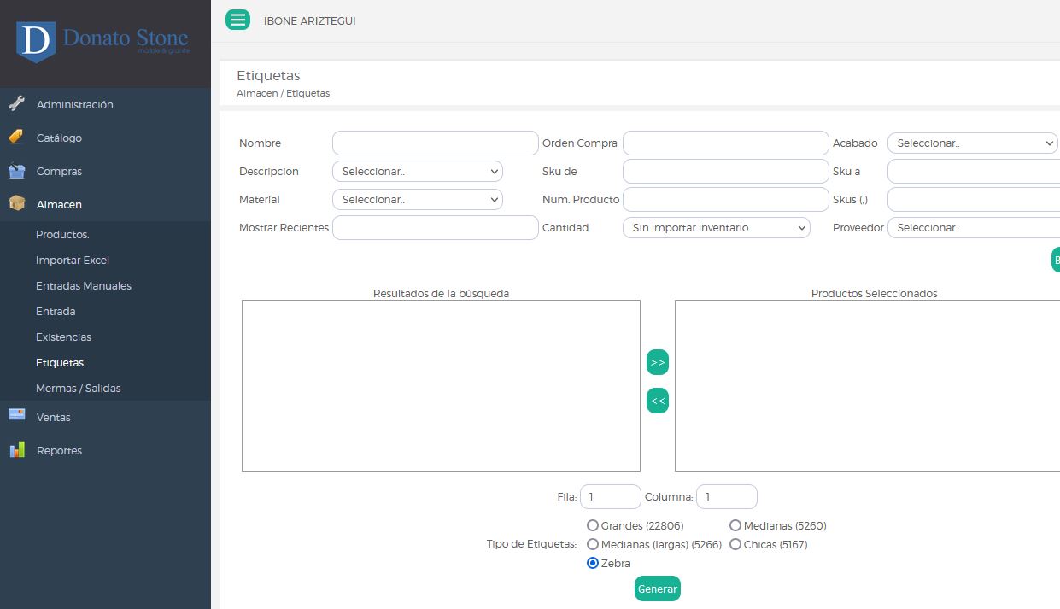Screen dimensions: 1060x609
Task: Choose the Chicas (5167) radio button
Action: click(735, 544)
